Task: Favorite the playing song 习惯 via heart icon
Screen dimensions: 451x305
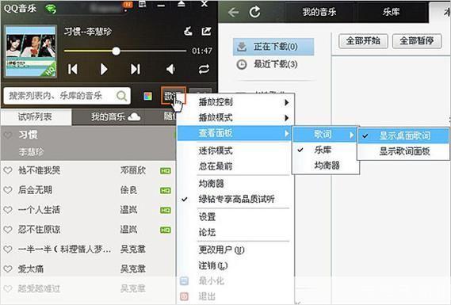Action: (x=8, y=135)
